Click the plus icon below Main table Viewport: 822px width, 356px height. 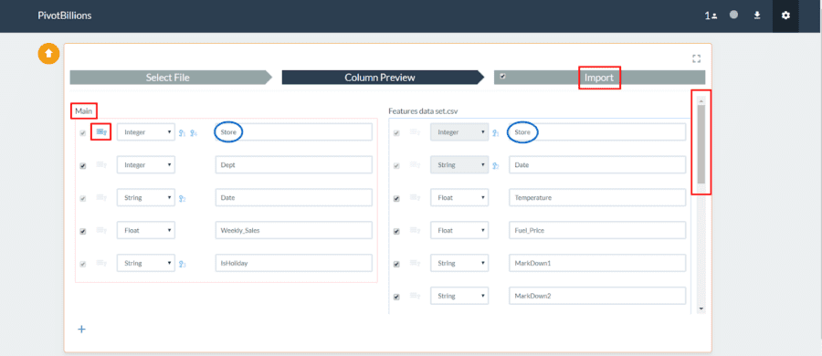pos(82,330)
